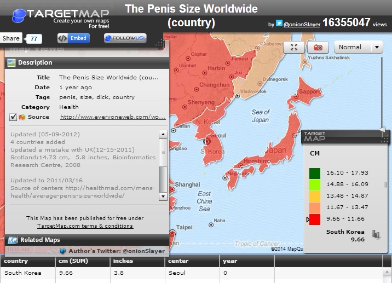This screenshot has width=392, height=283.
Task: Collapse the Description section header
Action: pyautogui.click(x=87, y=63)
